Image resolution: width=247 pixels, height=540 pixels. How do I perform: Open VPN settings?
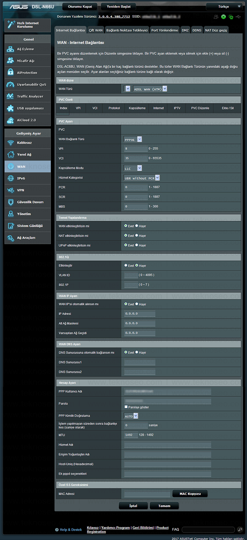click(27, 190)
